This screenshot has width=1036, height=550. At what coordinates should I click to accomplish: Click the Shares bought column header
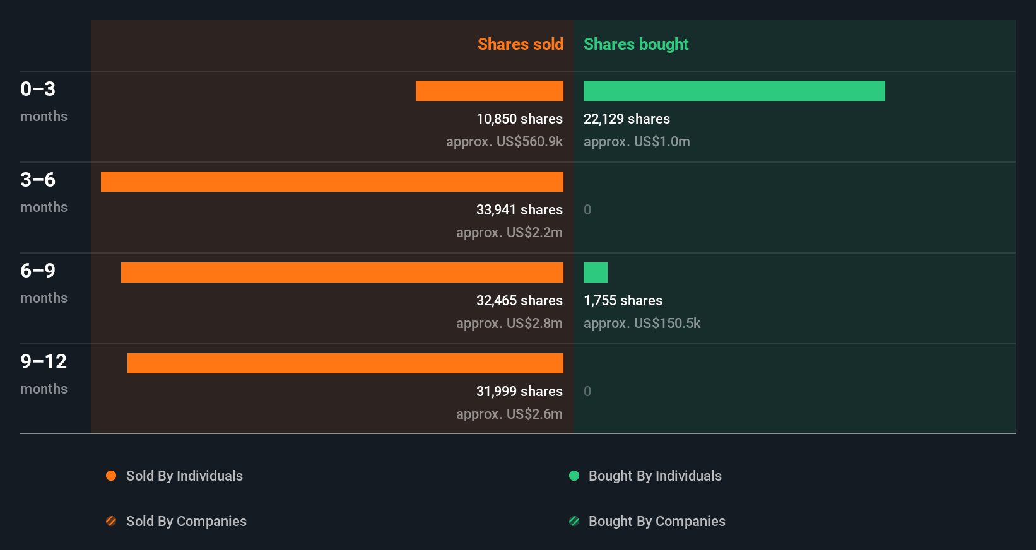[x=636, y=44]
